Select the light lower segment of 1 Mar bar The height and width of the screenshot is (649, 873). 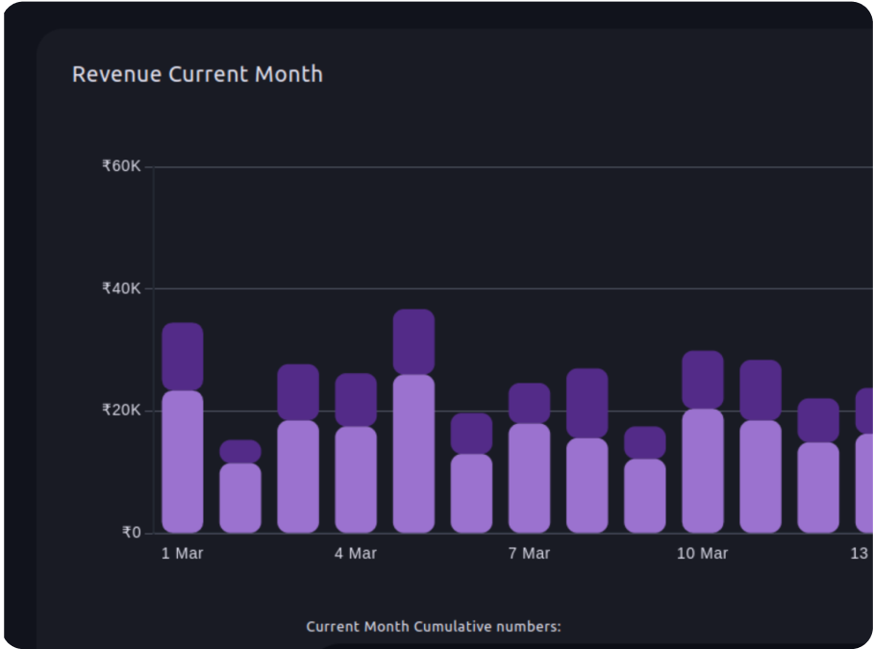click(x=183, y=462)
